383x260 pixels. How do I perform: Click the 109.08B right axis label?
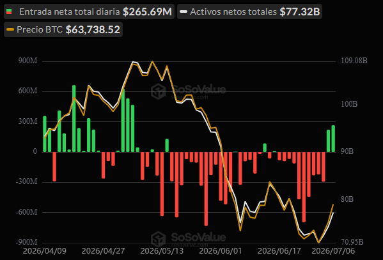click(354, 61)
